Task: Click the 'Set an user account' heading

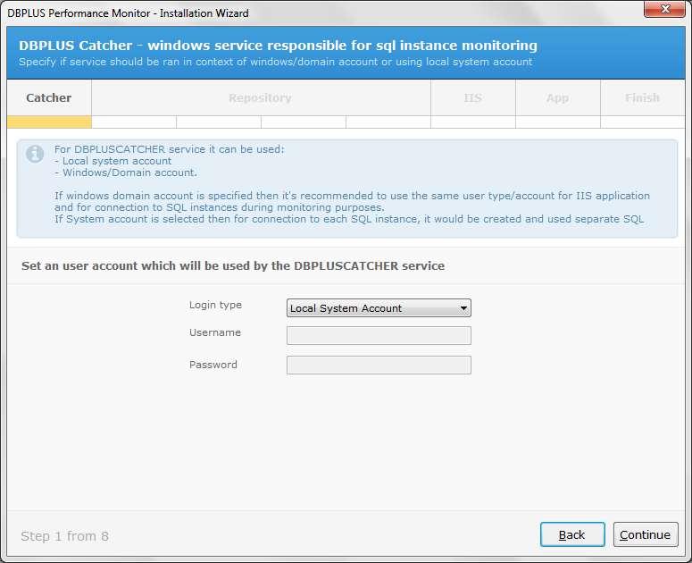Action: pyautogui.click(x=233, y=265)
